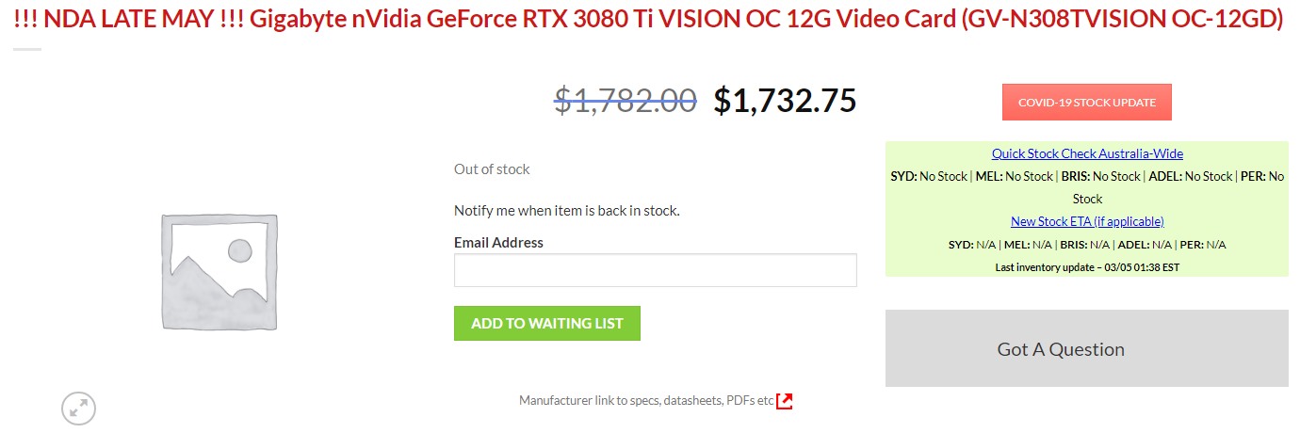Click the Manufacturer link to specs text

click(x=646, y=401)
